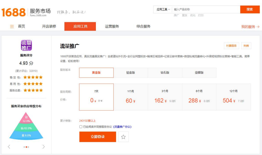
Task: Show next chart with right arrow
Action: point(44,147)
